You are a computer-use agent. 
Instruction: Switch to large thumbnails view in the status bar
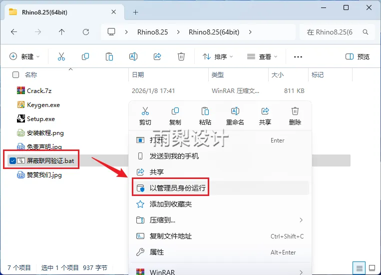tap(372, 268)
